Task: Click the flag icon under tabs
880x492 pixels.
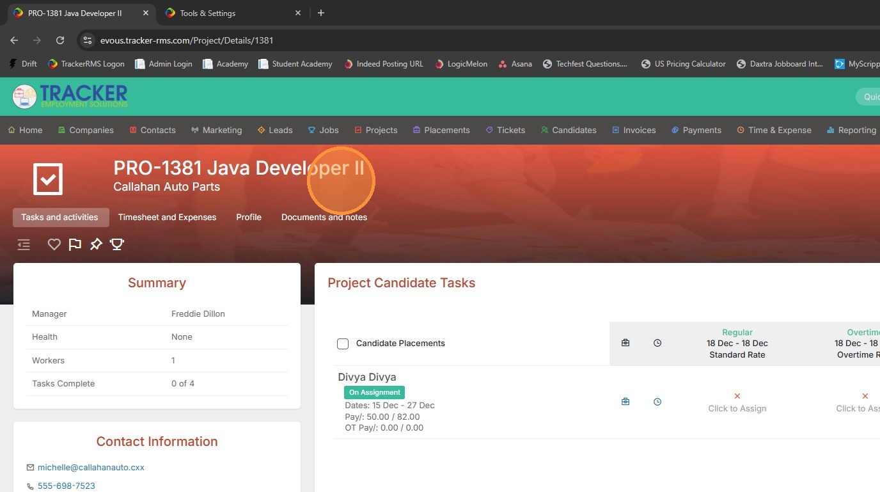Action: click(75, 244)
